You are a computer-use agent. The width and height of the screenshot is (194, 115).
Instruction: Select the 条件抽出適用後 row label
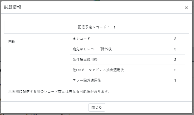85,59
